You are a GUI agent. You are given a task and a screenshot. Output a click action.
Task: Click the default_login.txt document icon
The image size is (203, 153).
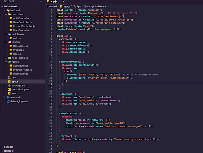(x=8, y=101)
